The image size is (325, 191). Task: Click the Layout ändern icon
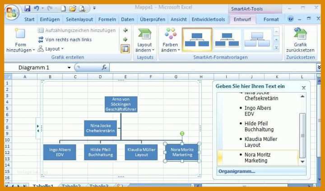(x=145, y=34)
